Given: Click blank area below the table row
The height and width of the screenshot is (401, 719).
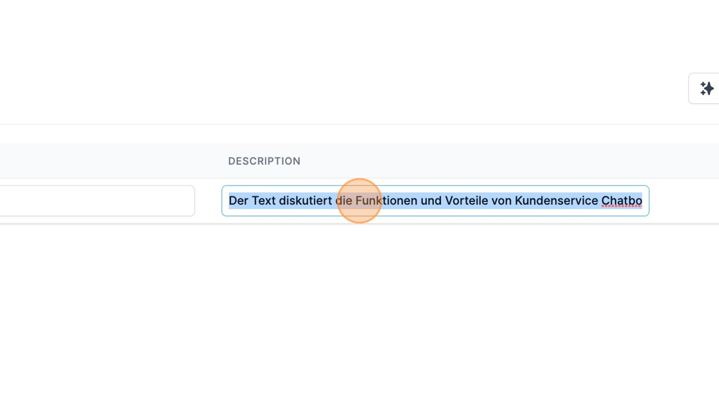Looking at the screenshot, I should point(359,302).
